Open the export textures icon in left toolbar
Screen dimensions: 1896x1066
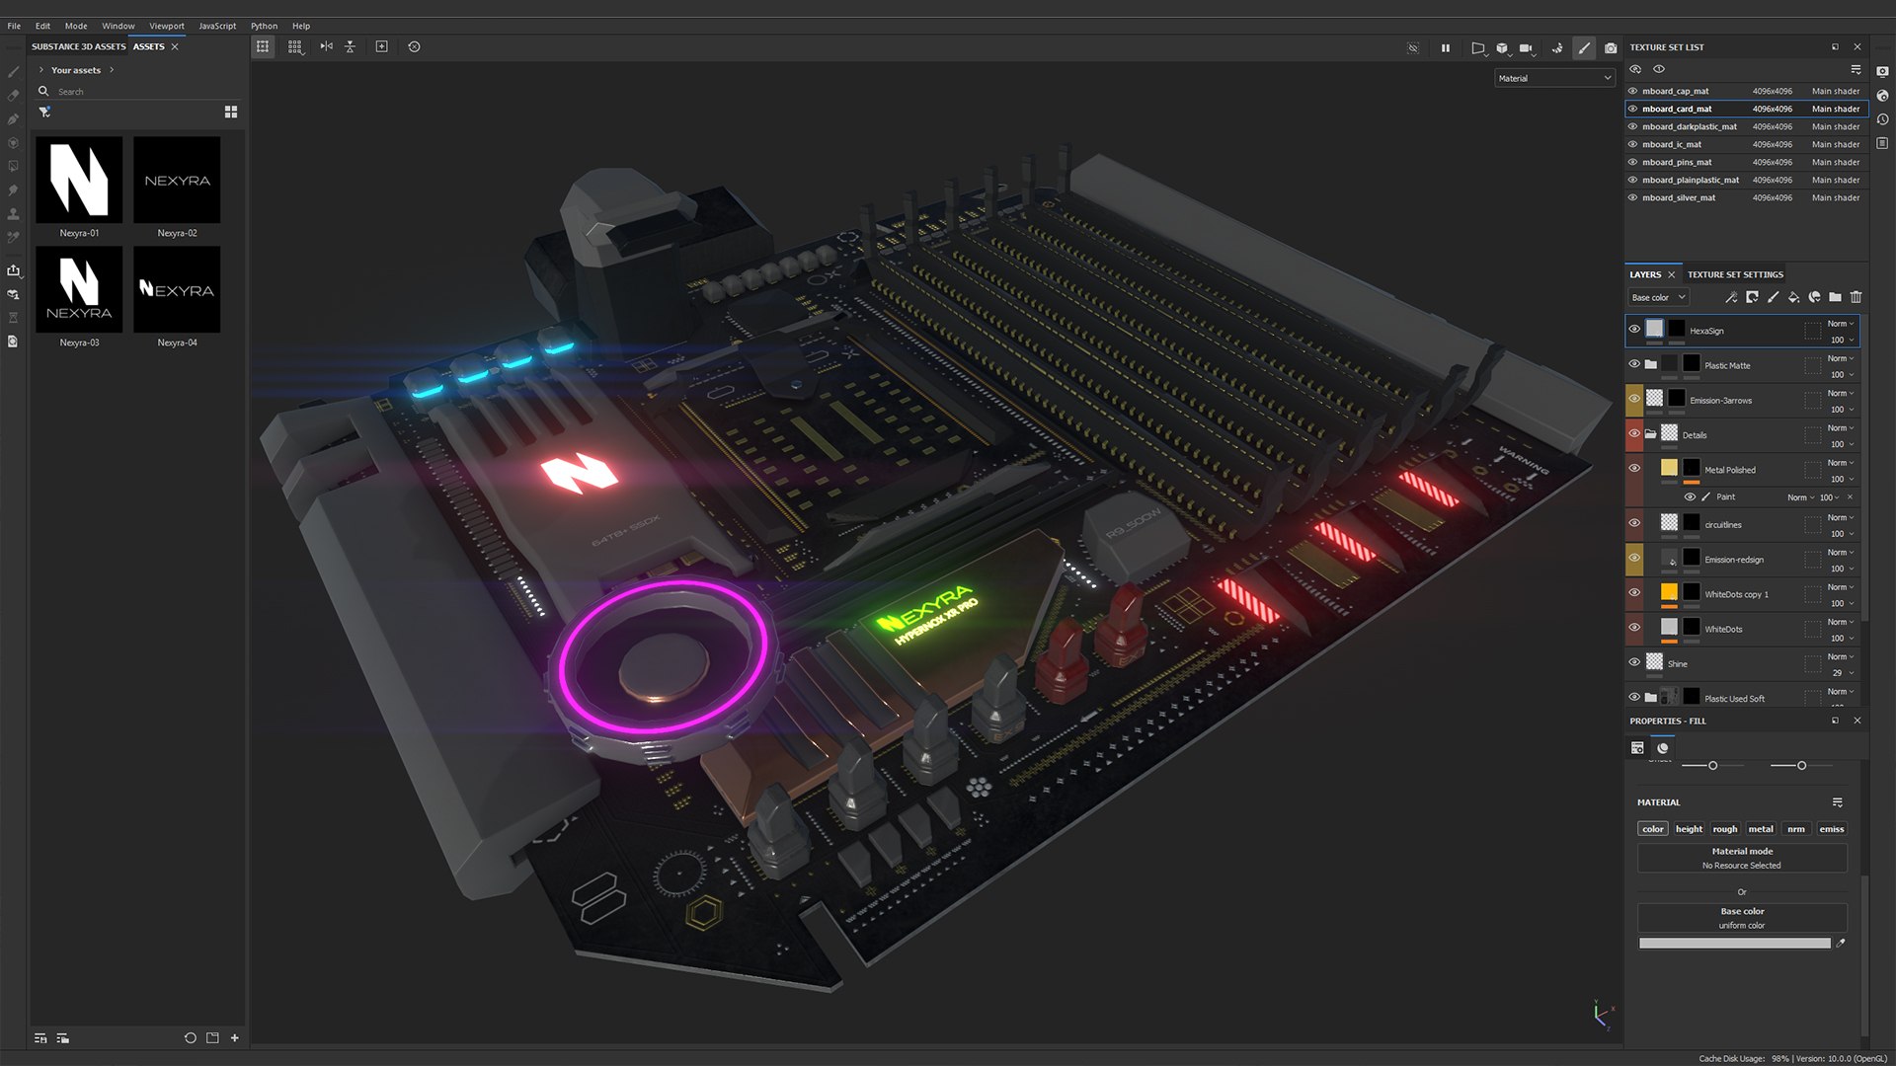tap(13, 269)
